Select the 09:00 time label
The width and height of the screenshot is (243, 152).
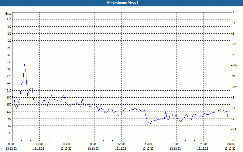(94, 144)
